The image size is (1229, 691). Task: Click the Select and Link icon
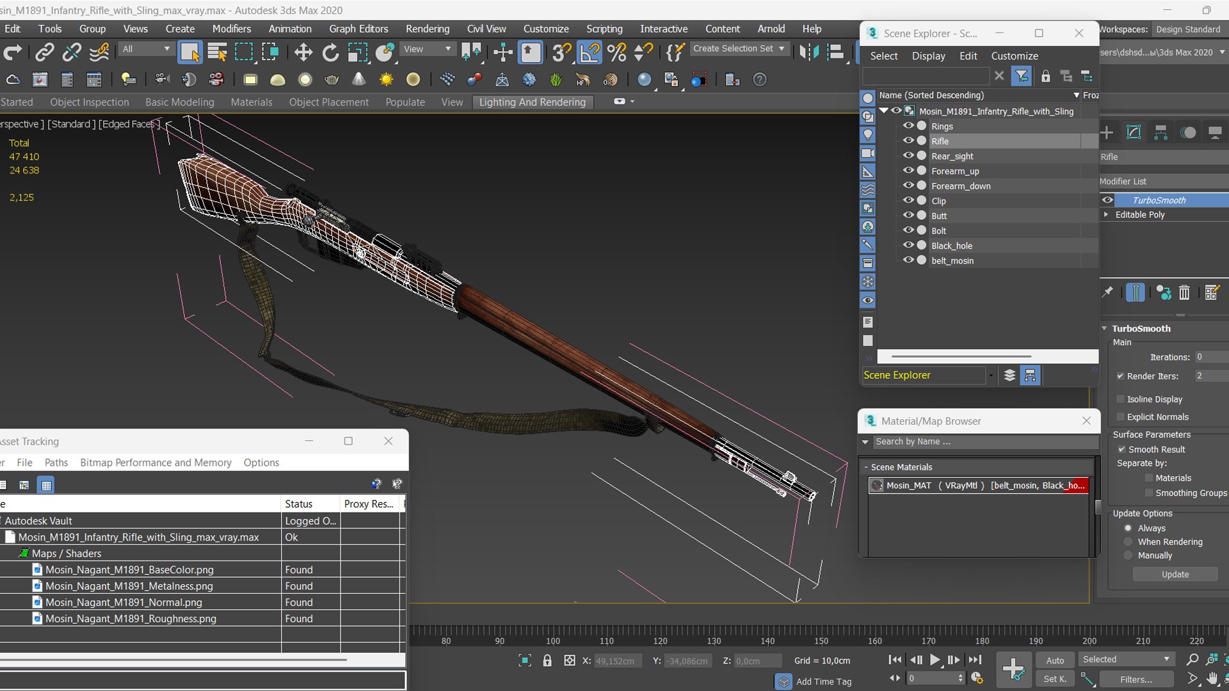(44, 52)
